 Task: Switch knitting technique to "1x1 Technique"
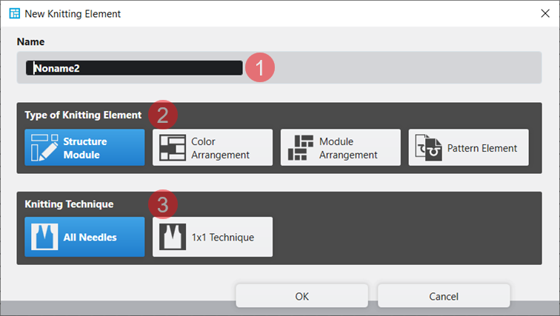point(213,238)
